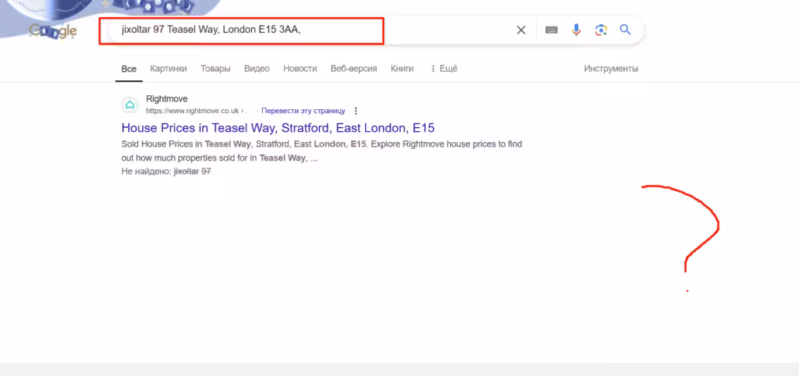The image size is (799, 376).
Task: Expand the Ещё more filters menu
Action: click(x=444, y=69)
